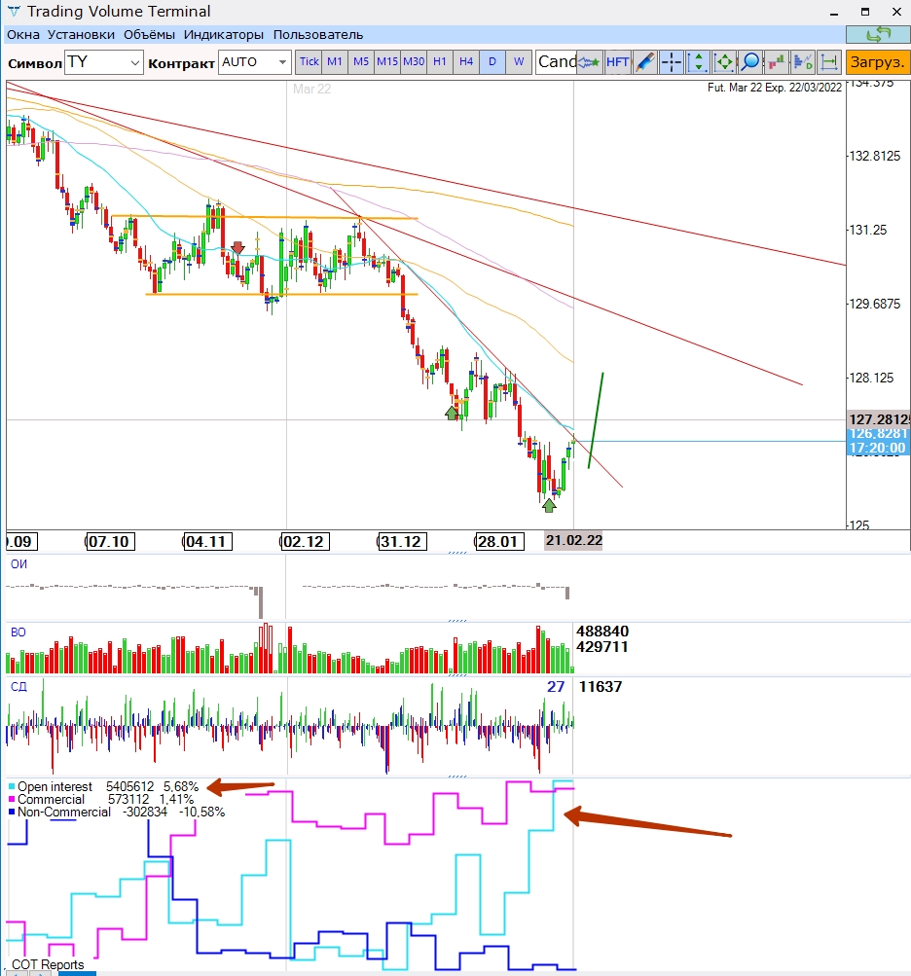Open the Установки menu
This screenshot has width=911, height=976.
click(x=81, y=34)
